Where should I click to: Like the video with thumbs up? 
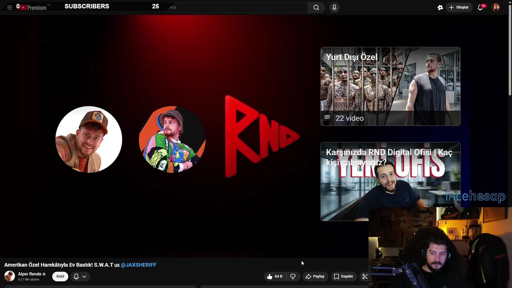pyautogui.click(x=275, y=276)
